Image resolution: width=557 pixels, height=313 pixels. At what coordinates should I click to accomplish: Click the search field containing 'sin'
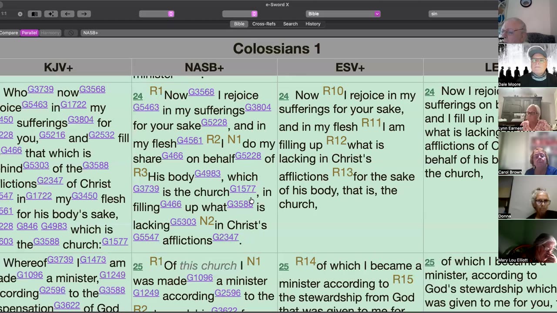463,14
